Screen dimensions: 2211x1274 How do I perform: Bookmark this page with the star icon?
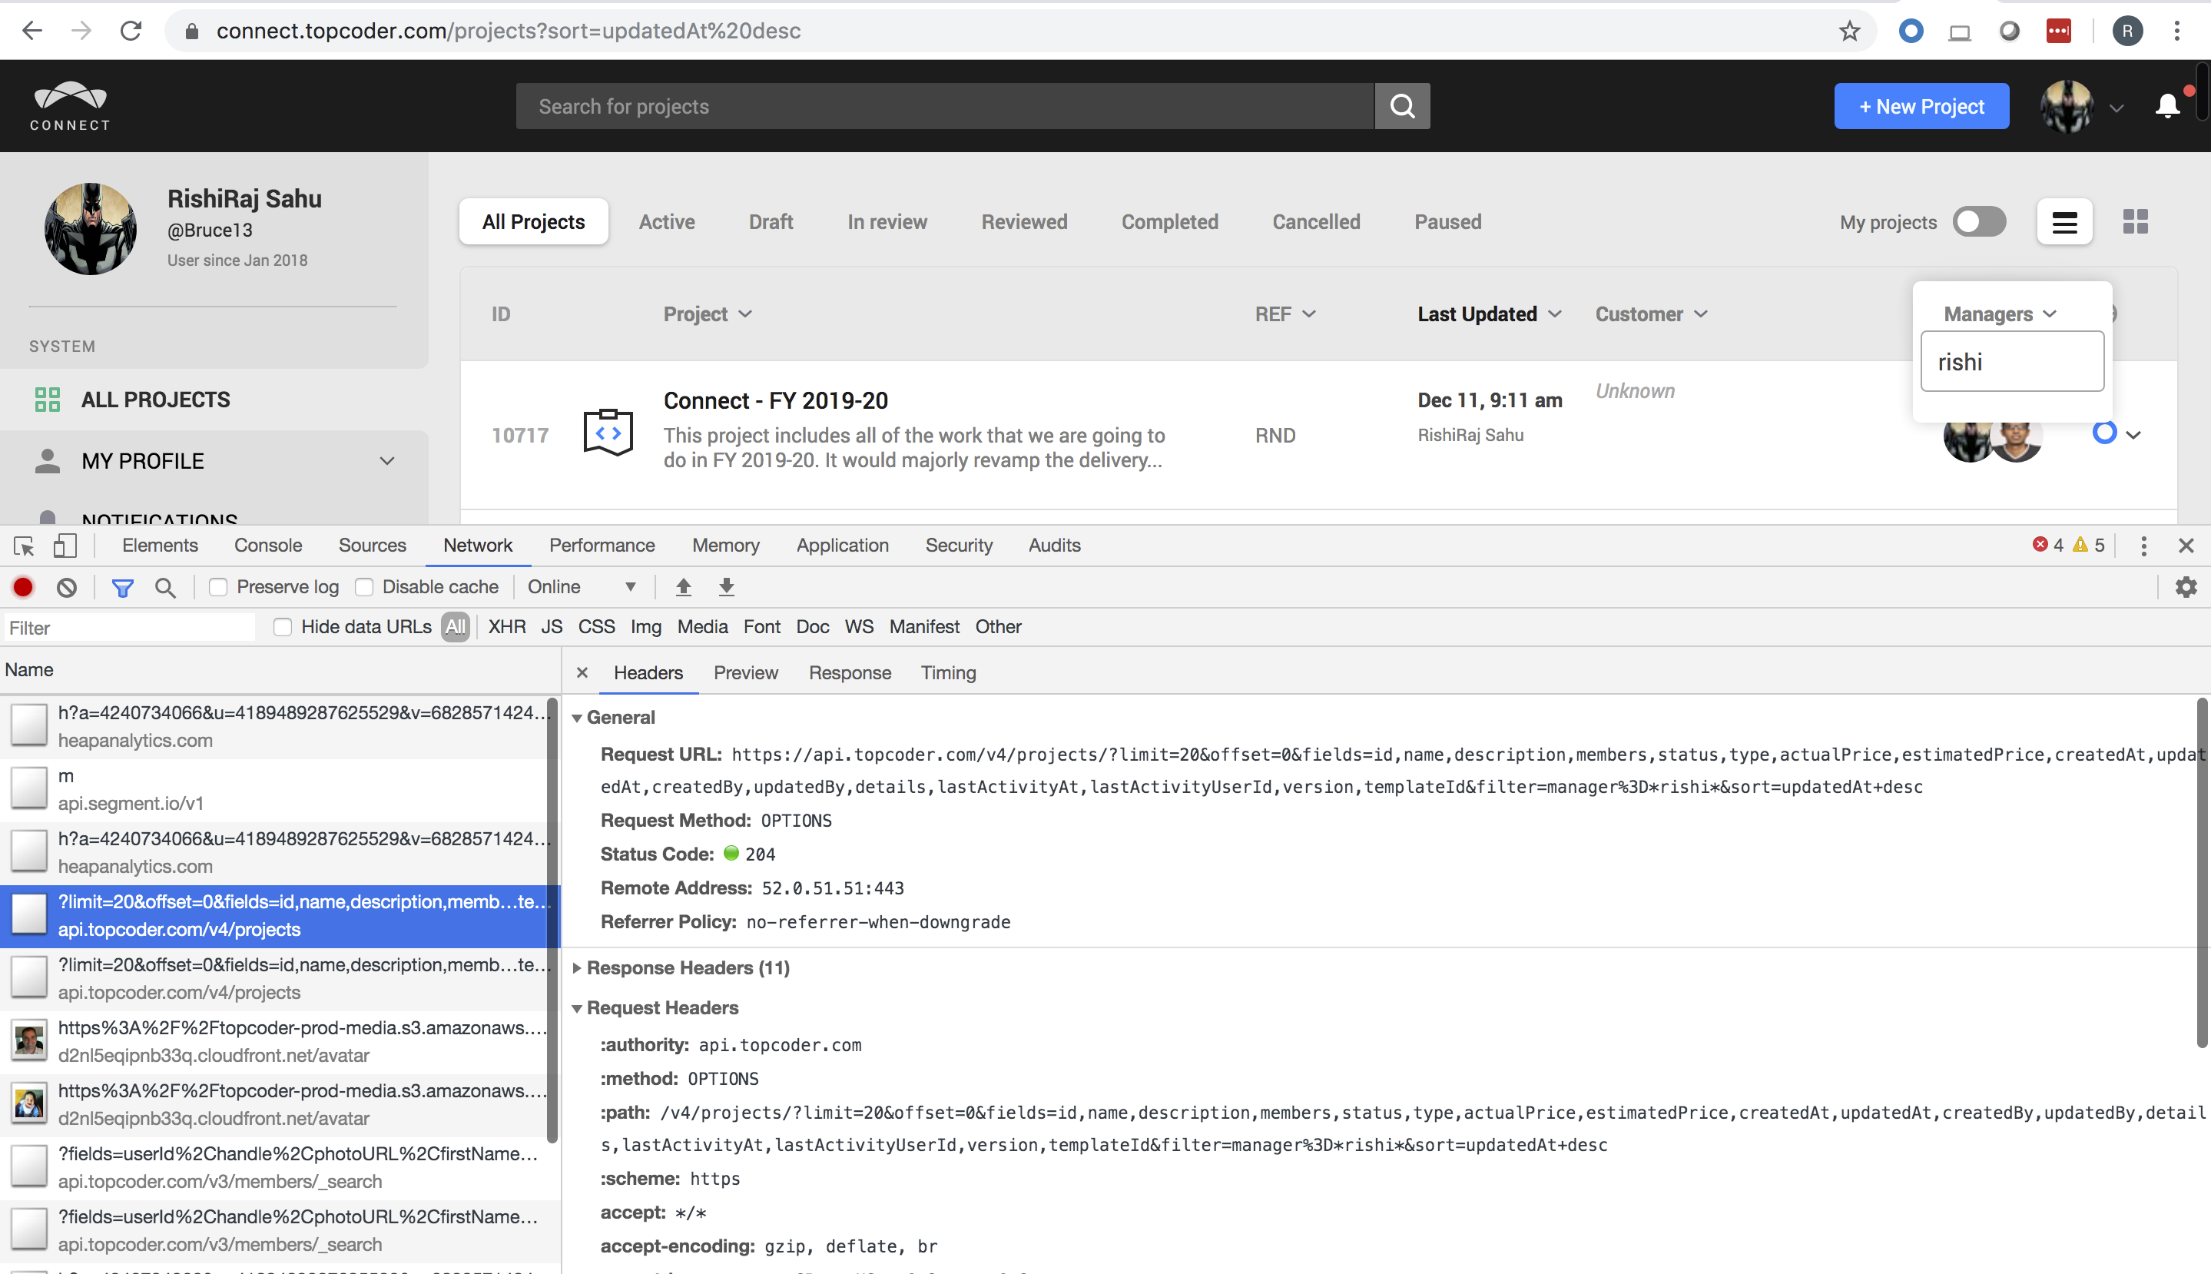click(1849, 32)
